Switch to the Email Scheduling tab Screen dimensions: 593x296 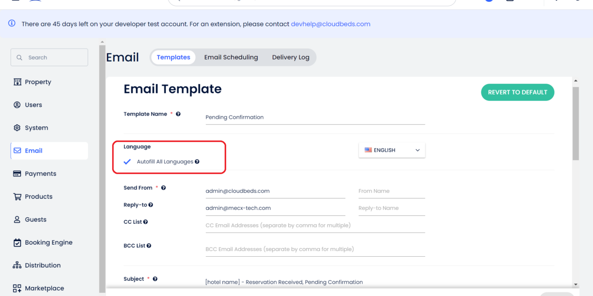pyautogui.click(x=231, y=57)
